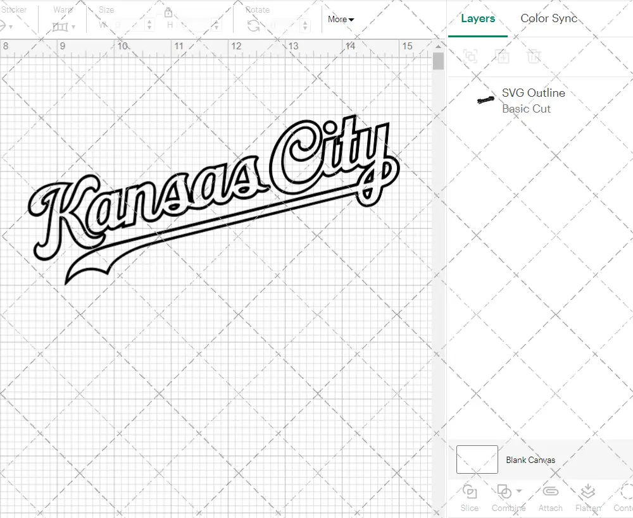Open the Warp dropdown

(64, 27)
